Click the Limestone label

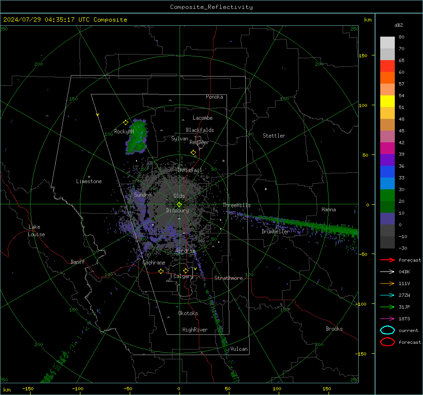pos(89,181)
